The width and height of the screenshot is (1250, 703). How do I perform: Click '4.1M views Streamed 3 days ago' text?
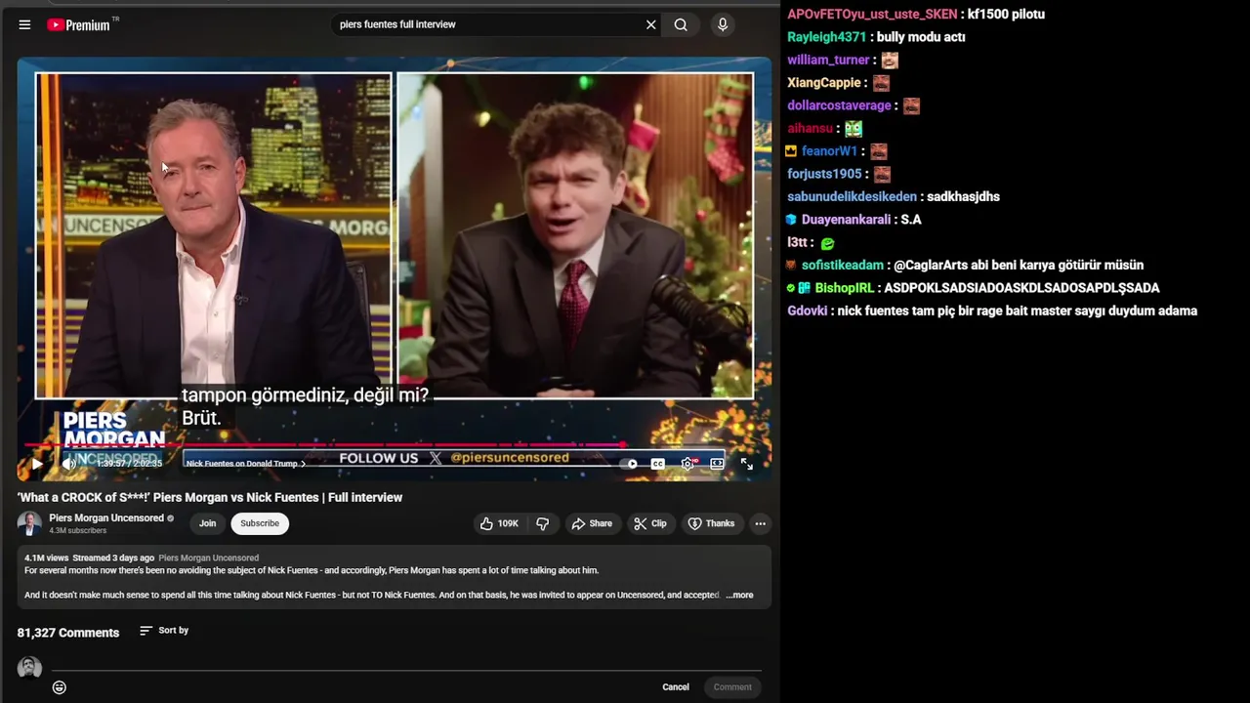click(x=90, y=558)
